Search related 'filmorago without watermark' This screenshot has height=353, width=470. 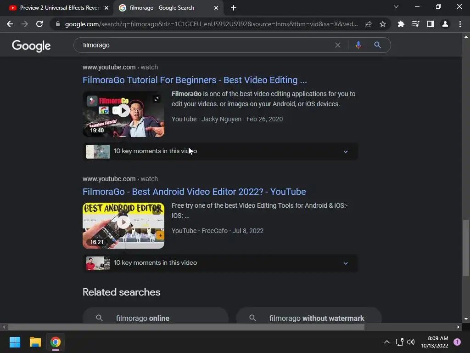click(309, 316)
